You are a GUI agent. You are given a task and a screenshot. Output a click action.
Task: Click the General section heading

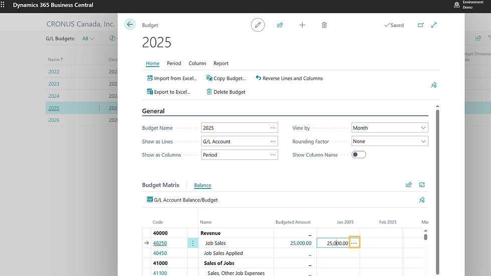153,111
